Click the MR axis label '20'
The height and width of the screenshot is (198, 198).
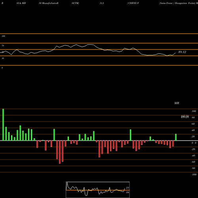[x=193, y=137]
